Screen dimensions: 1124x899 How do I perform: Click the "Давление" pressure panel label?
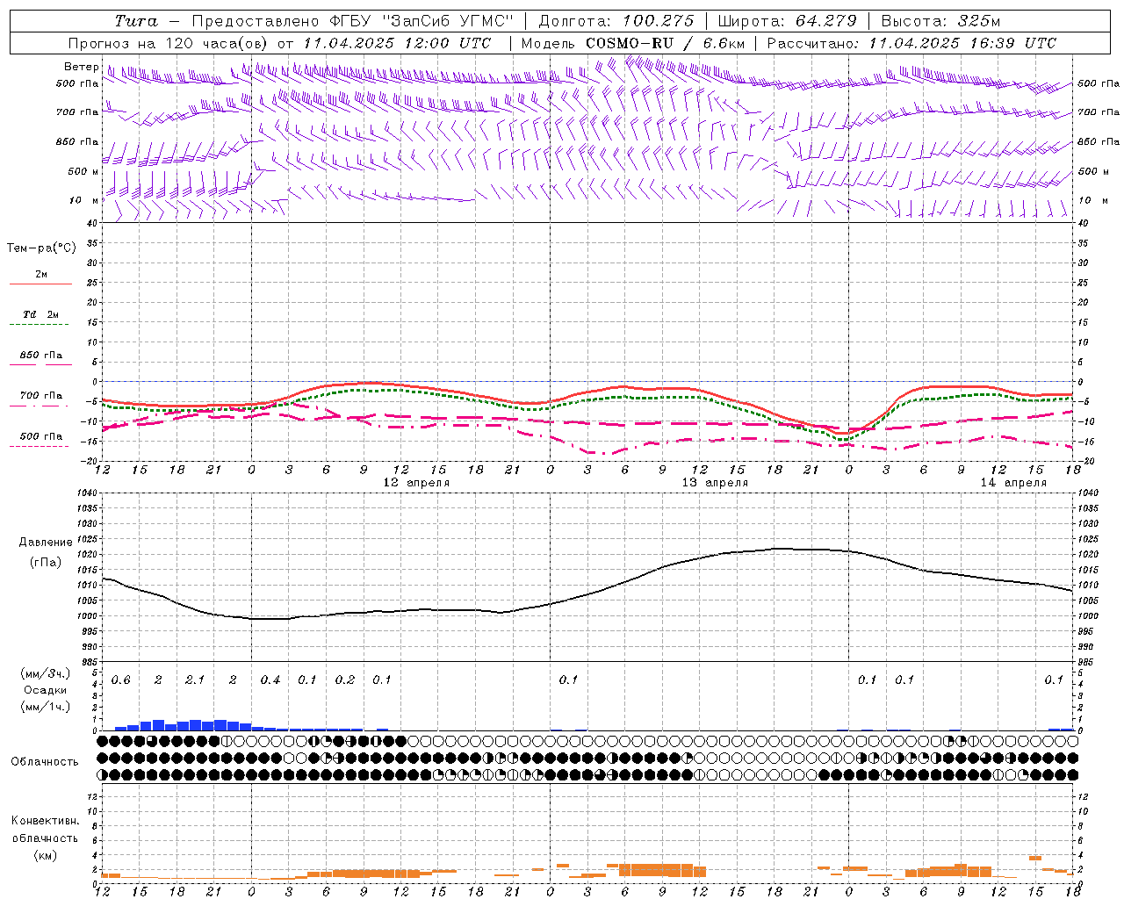46,543
